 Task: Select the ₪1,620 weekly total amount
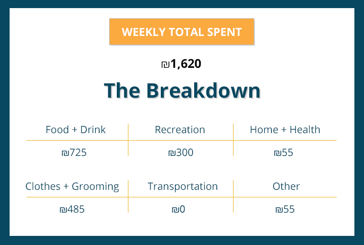(x=181, y=64)
